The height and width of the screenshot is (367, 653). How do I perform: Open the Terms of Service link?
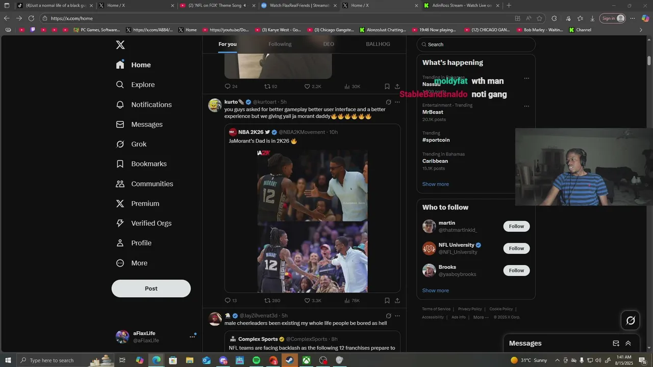tap(436, 309)
